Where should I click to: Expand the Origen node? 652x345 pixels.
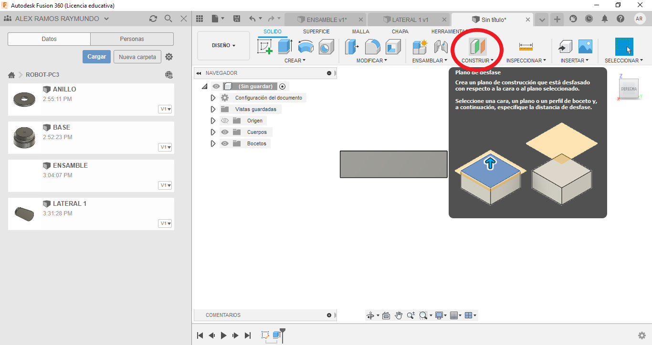213,121
